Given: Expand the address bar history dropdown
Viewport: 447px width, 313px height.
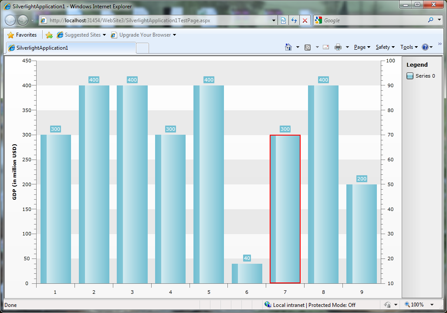Looking at the screenshot, I should coord(274,20).
